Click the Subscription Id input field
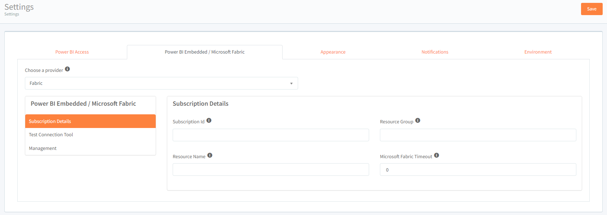 click(x=271, y=135)
